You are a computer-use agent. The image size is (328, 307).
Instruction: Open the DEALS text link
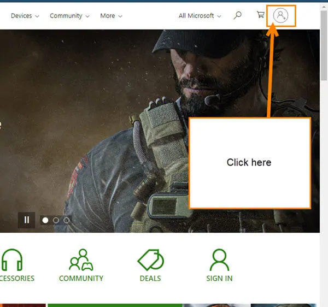[150, 279]
